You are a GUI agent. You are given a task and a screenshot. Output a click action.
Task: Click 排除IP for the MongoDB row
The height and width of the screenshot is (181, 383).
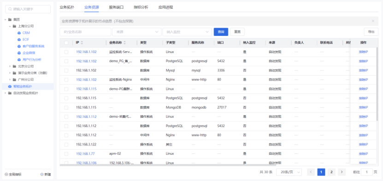coord(363,108)
